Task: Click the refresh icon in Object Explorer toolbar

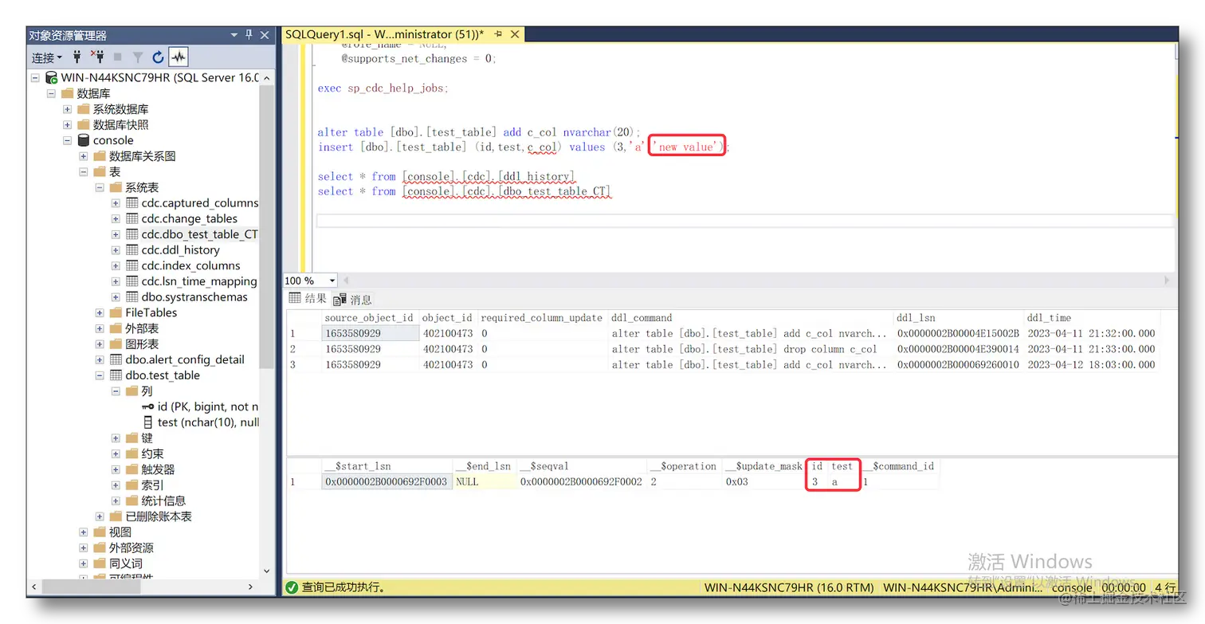Action: click(x=158, y=57)
